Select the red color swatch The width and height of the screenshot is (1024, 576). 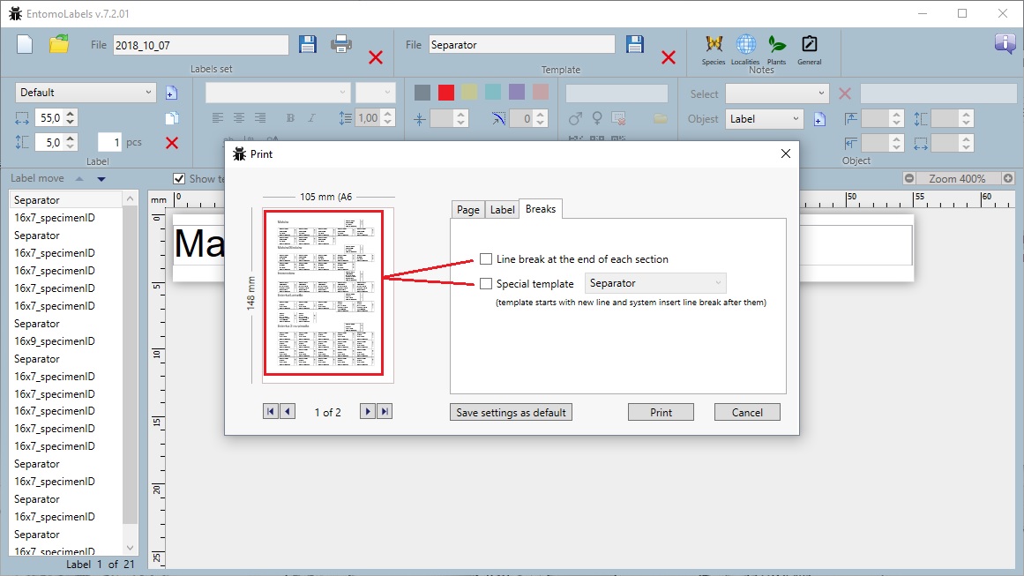446,93
